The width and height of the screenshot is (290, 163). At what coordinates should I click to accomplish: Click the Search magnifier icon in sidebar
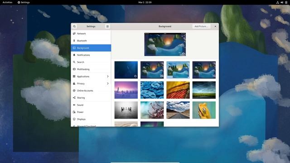coord(74,62)
